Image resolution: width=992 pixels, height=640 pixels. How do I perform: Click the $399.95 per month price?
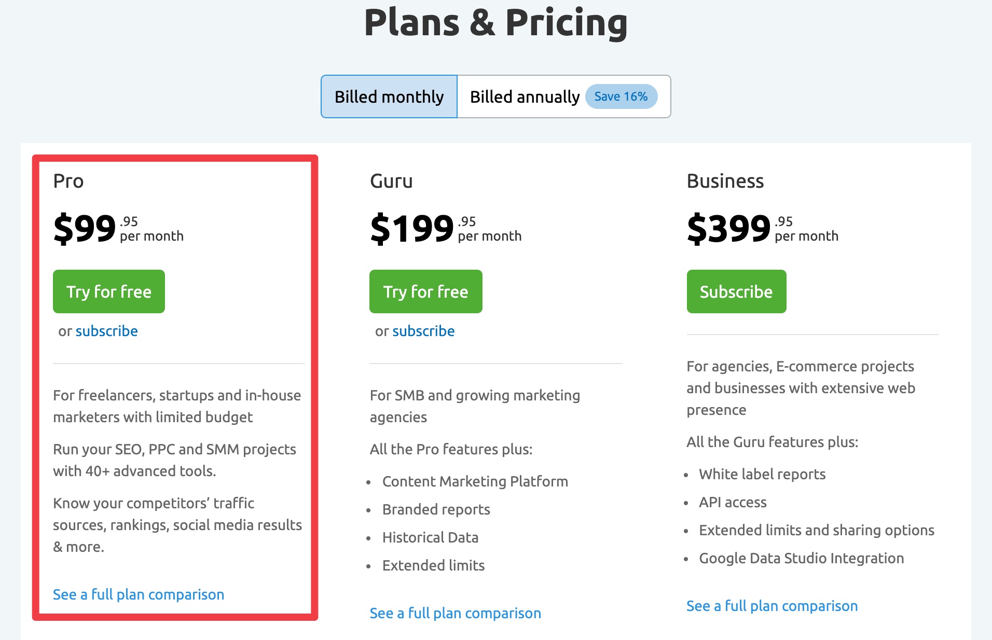763,228
